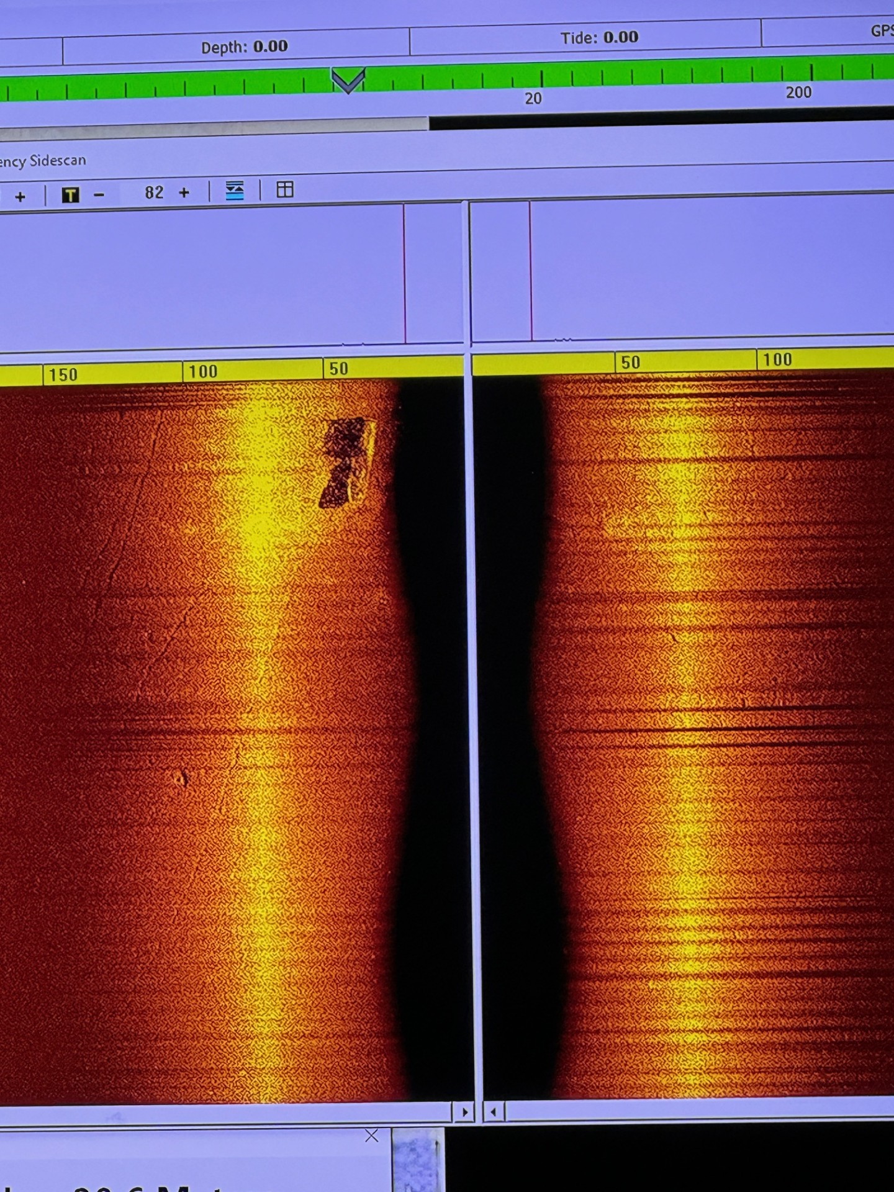This screenshot has height=1192, width=894.
Task: Click the yellow T threshold icon
Action: 70,196
